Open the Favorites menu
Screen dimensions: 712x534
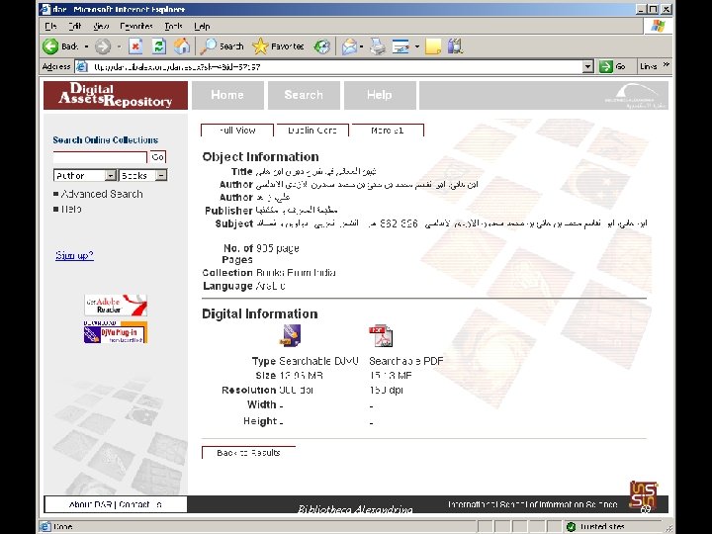136,27
